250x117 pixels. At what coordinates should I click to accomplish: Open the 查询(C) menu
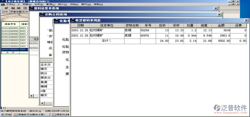[x=49, y=4]
